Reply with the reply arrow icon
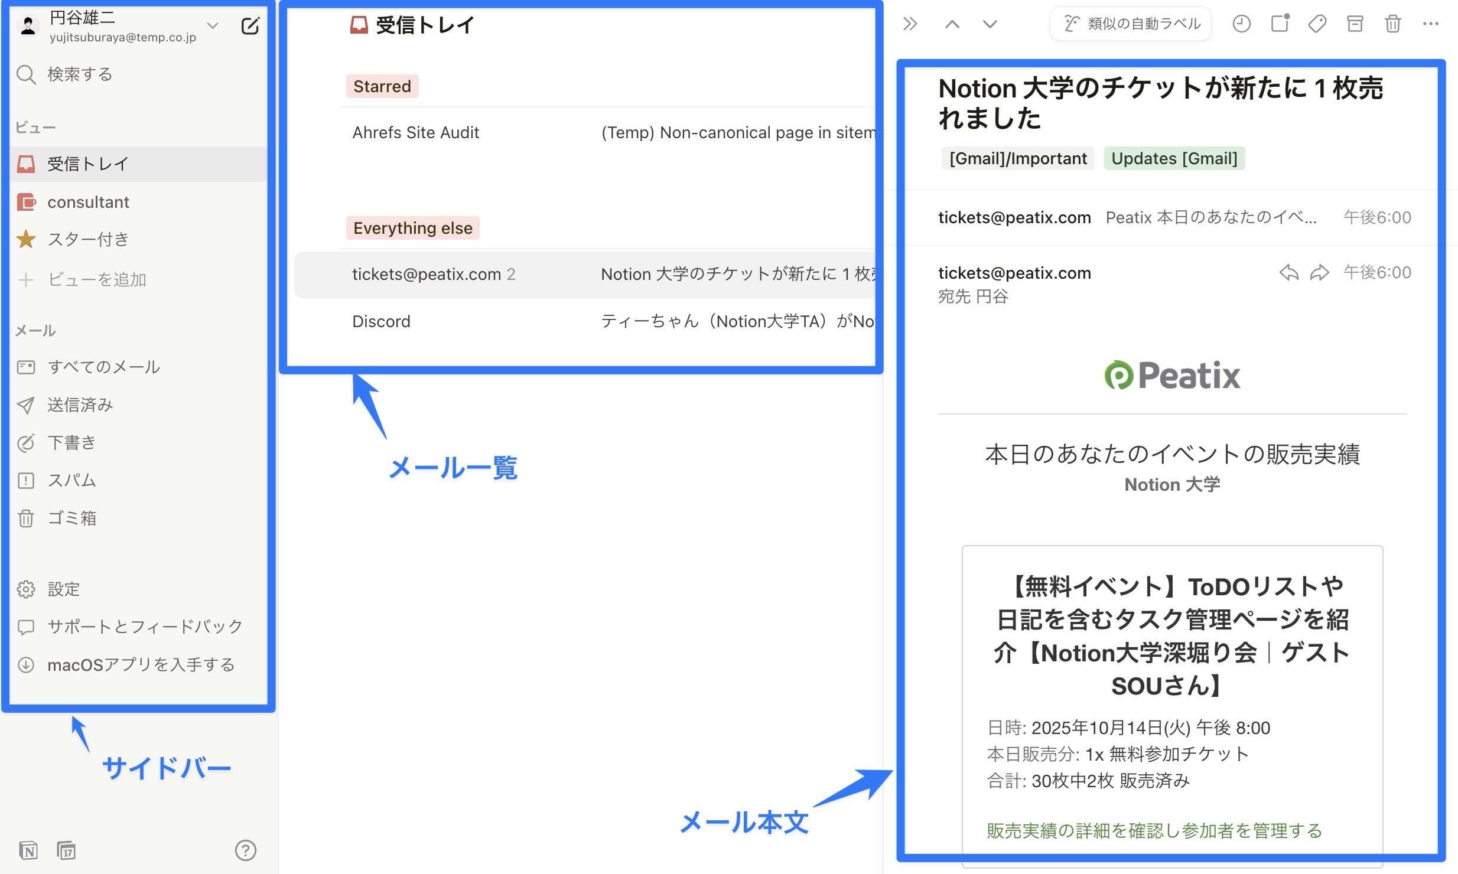This screenshot has height=874, width=1458. click(x=1289, y=273)
